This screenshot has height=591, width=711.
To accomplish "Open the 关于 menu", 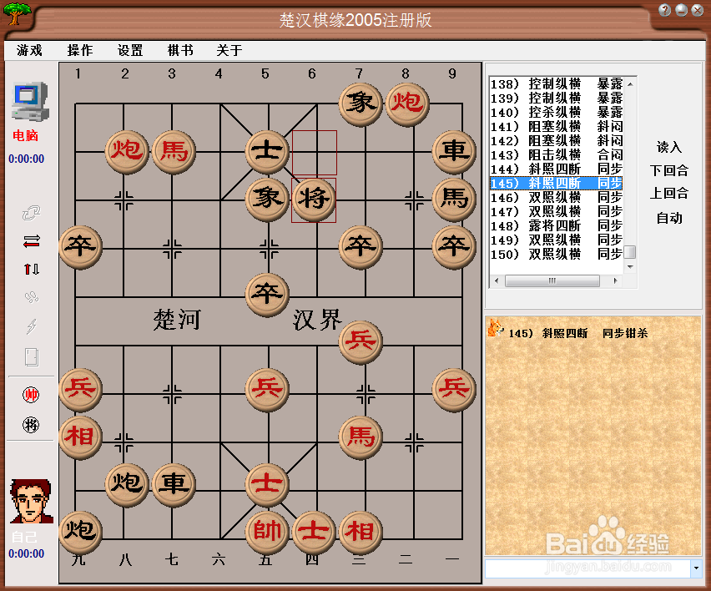I will 229,50.
